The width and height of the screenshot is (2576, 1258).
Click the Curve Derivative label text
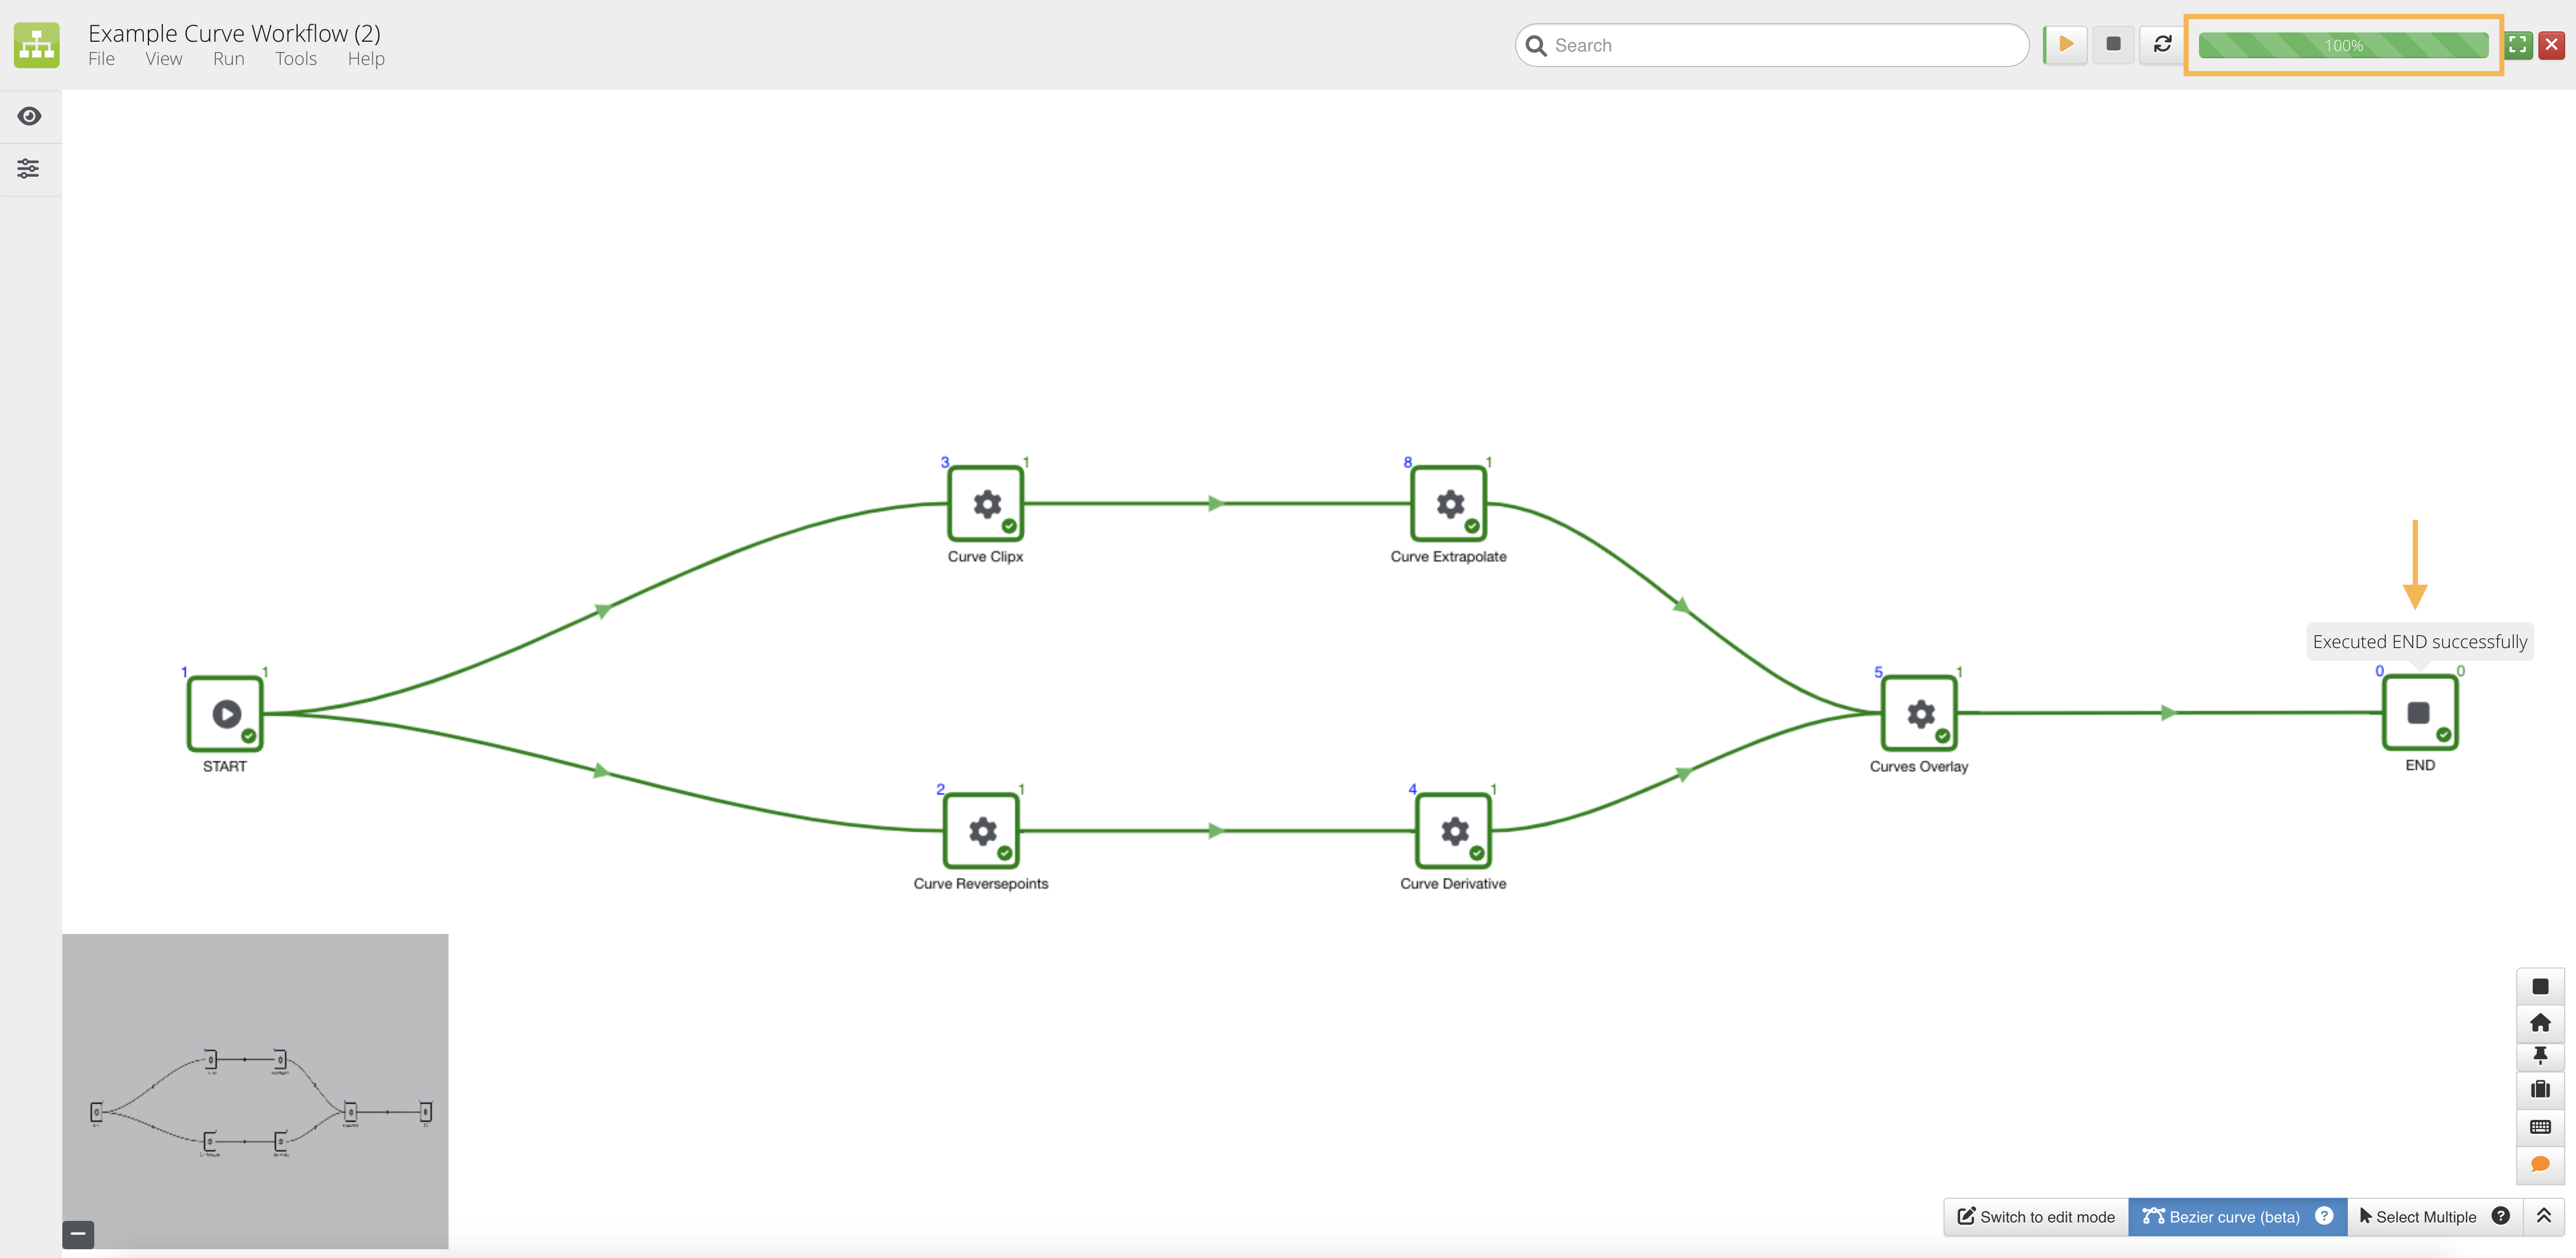[x=1453, y=884]
